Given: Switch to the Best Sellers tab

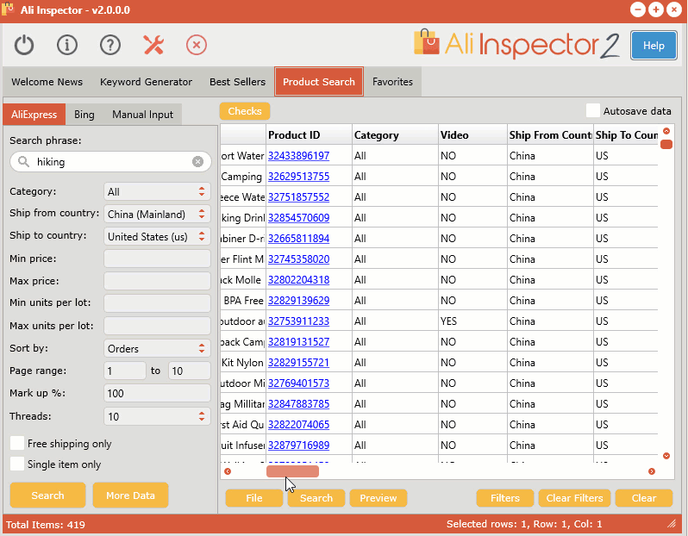Looking at the screenshot, I should point(237,82).
